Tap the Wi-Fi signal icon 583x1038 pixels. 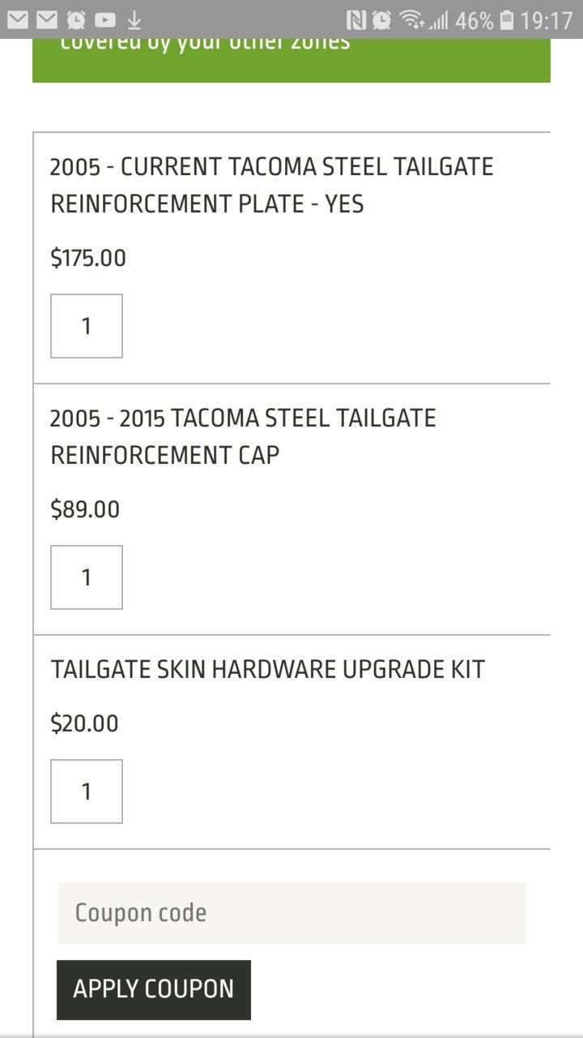(411, 19)
